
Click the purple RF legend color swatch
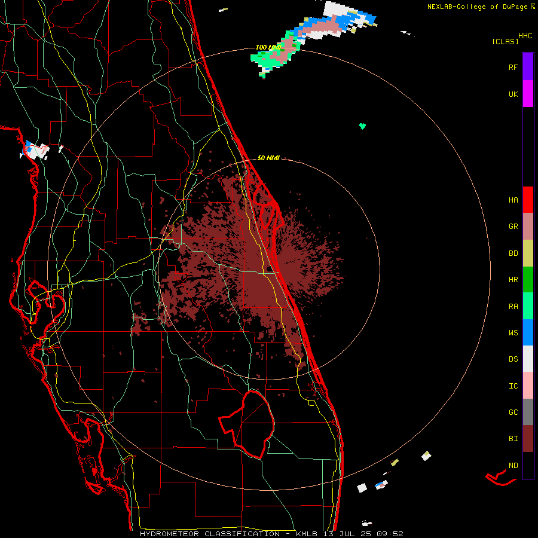tap(528, 67)
